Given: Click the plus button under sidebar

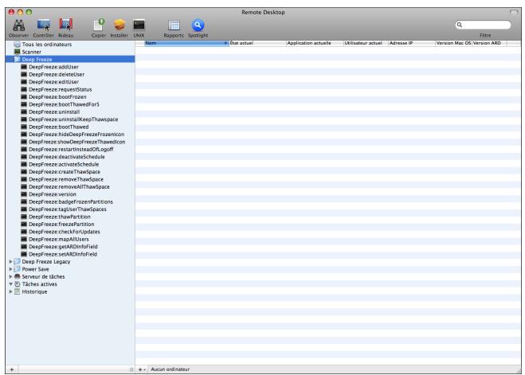Looking at the screenshot, I should coord(12,369).
